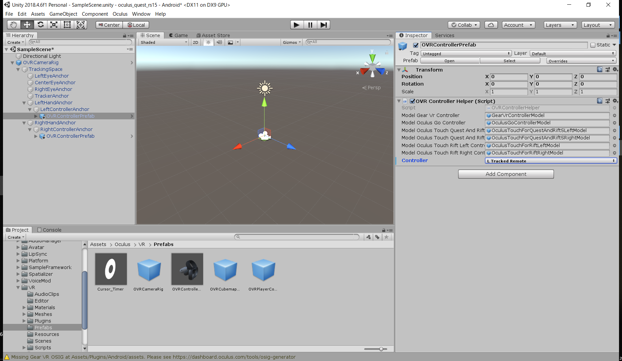622x361 pixels.
Task: Open the Gizmos dropdown
Action: tap(292, 42)
